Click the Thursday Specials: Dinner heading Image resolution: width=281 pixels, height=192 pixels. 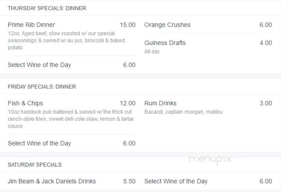click(x=47, y=8)
